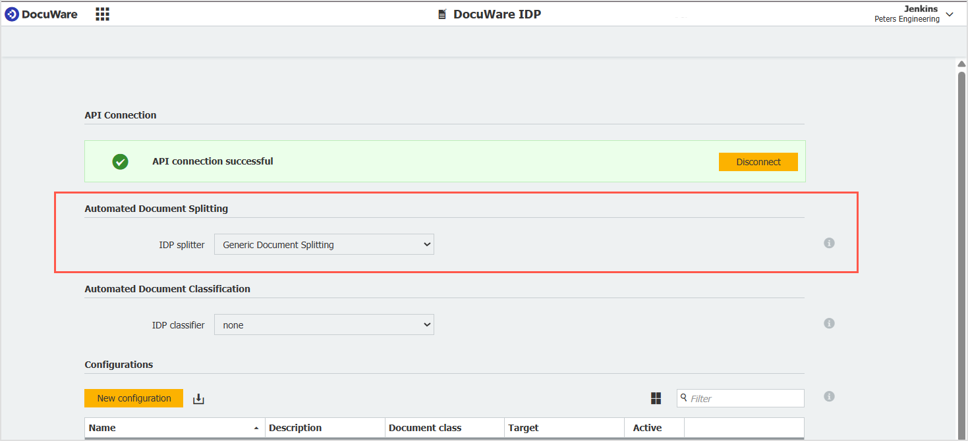
Task: Click the green connection success checkmark
Action: [x=120, y=161]
